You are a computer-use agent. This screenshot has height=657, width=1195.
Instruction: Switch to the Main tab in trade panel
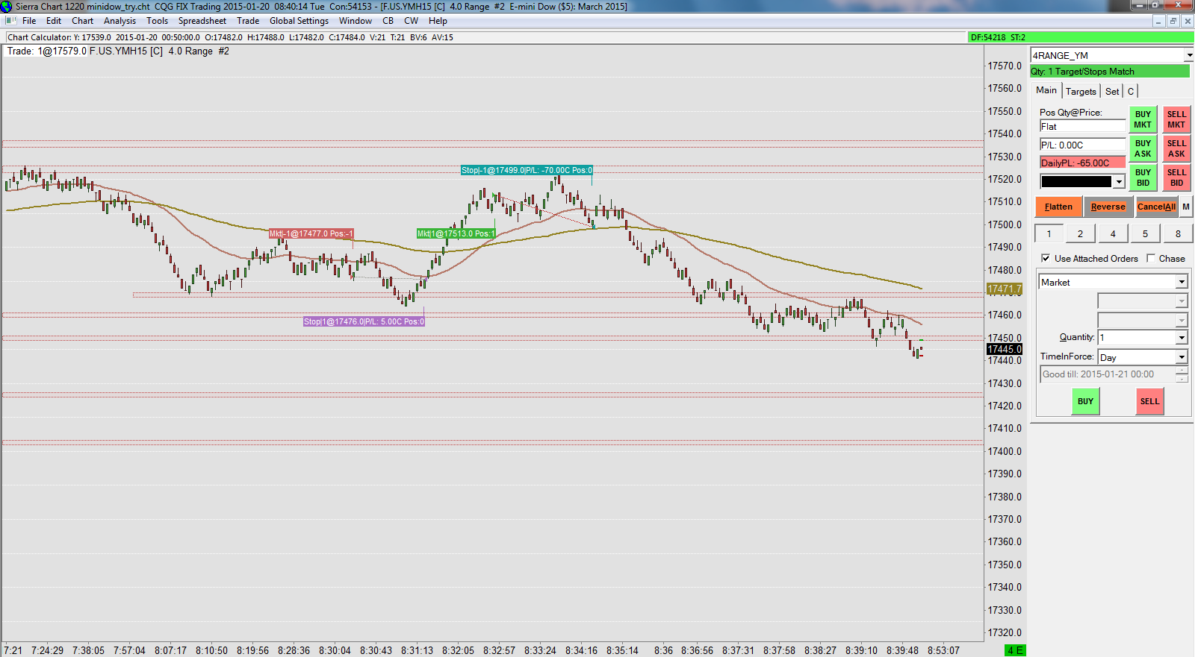coord(1046,90)
